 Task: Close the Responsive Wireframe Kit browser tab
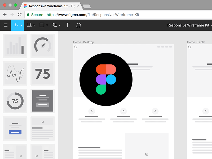click(78, 6)
